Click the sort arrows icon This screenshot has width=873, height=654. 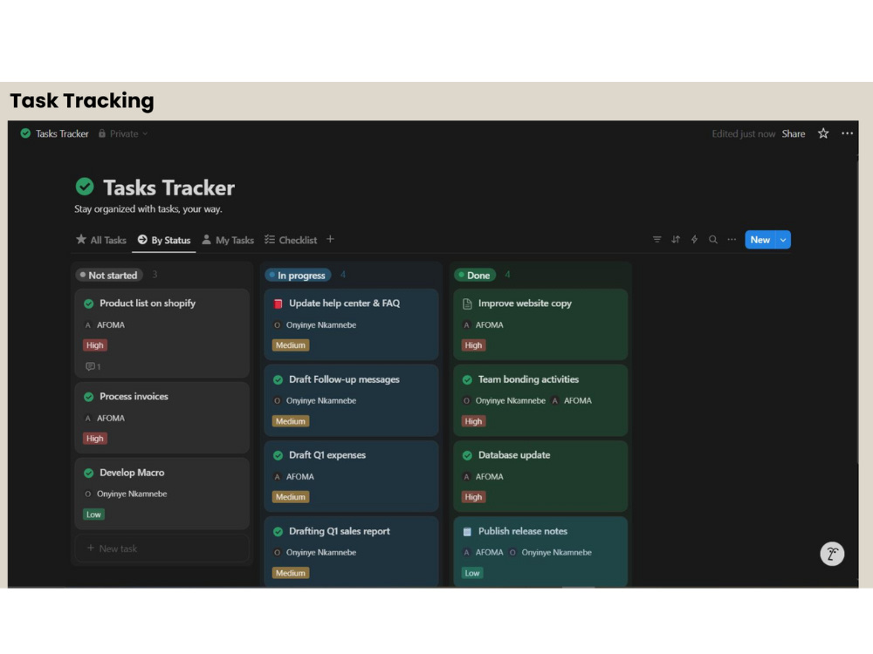(676, 240)
